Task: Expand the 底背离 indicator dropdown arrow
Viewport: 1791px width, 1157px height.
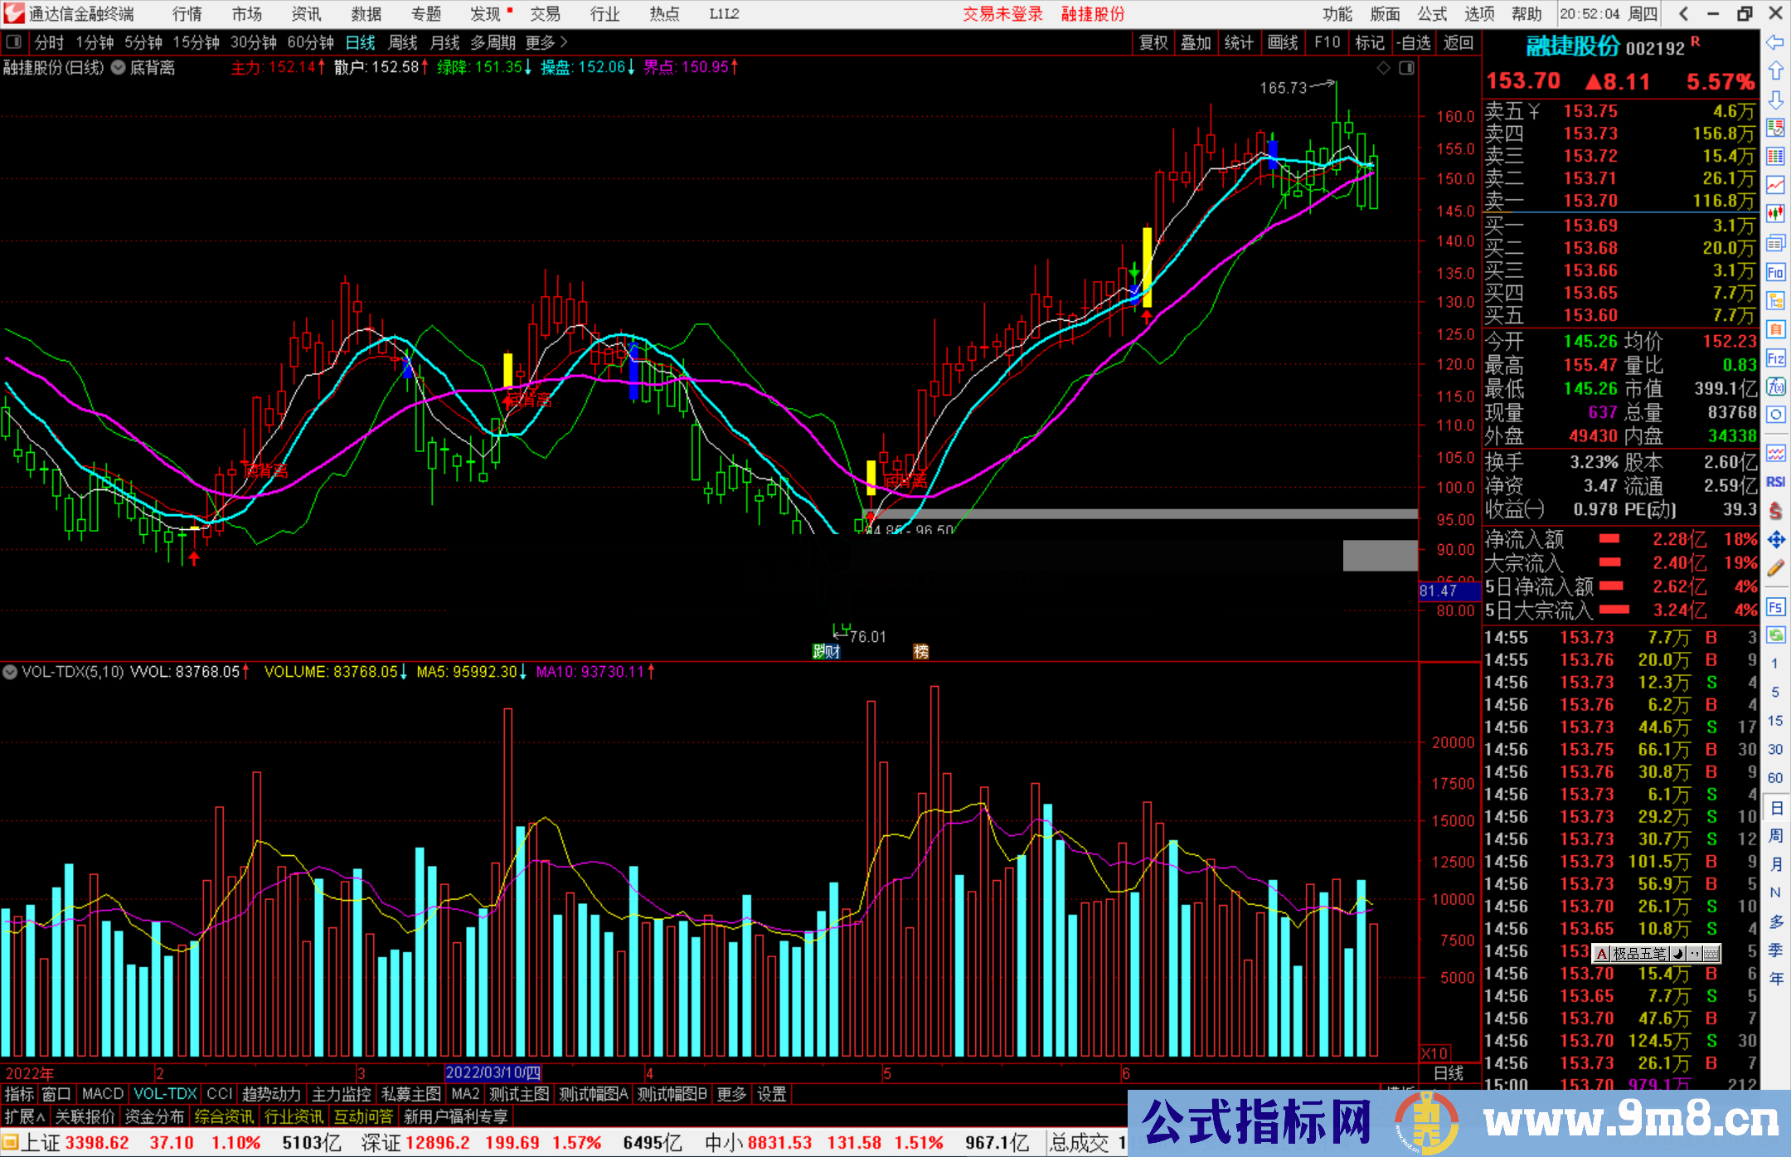Action: (119, 68)
